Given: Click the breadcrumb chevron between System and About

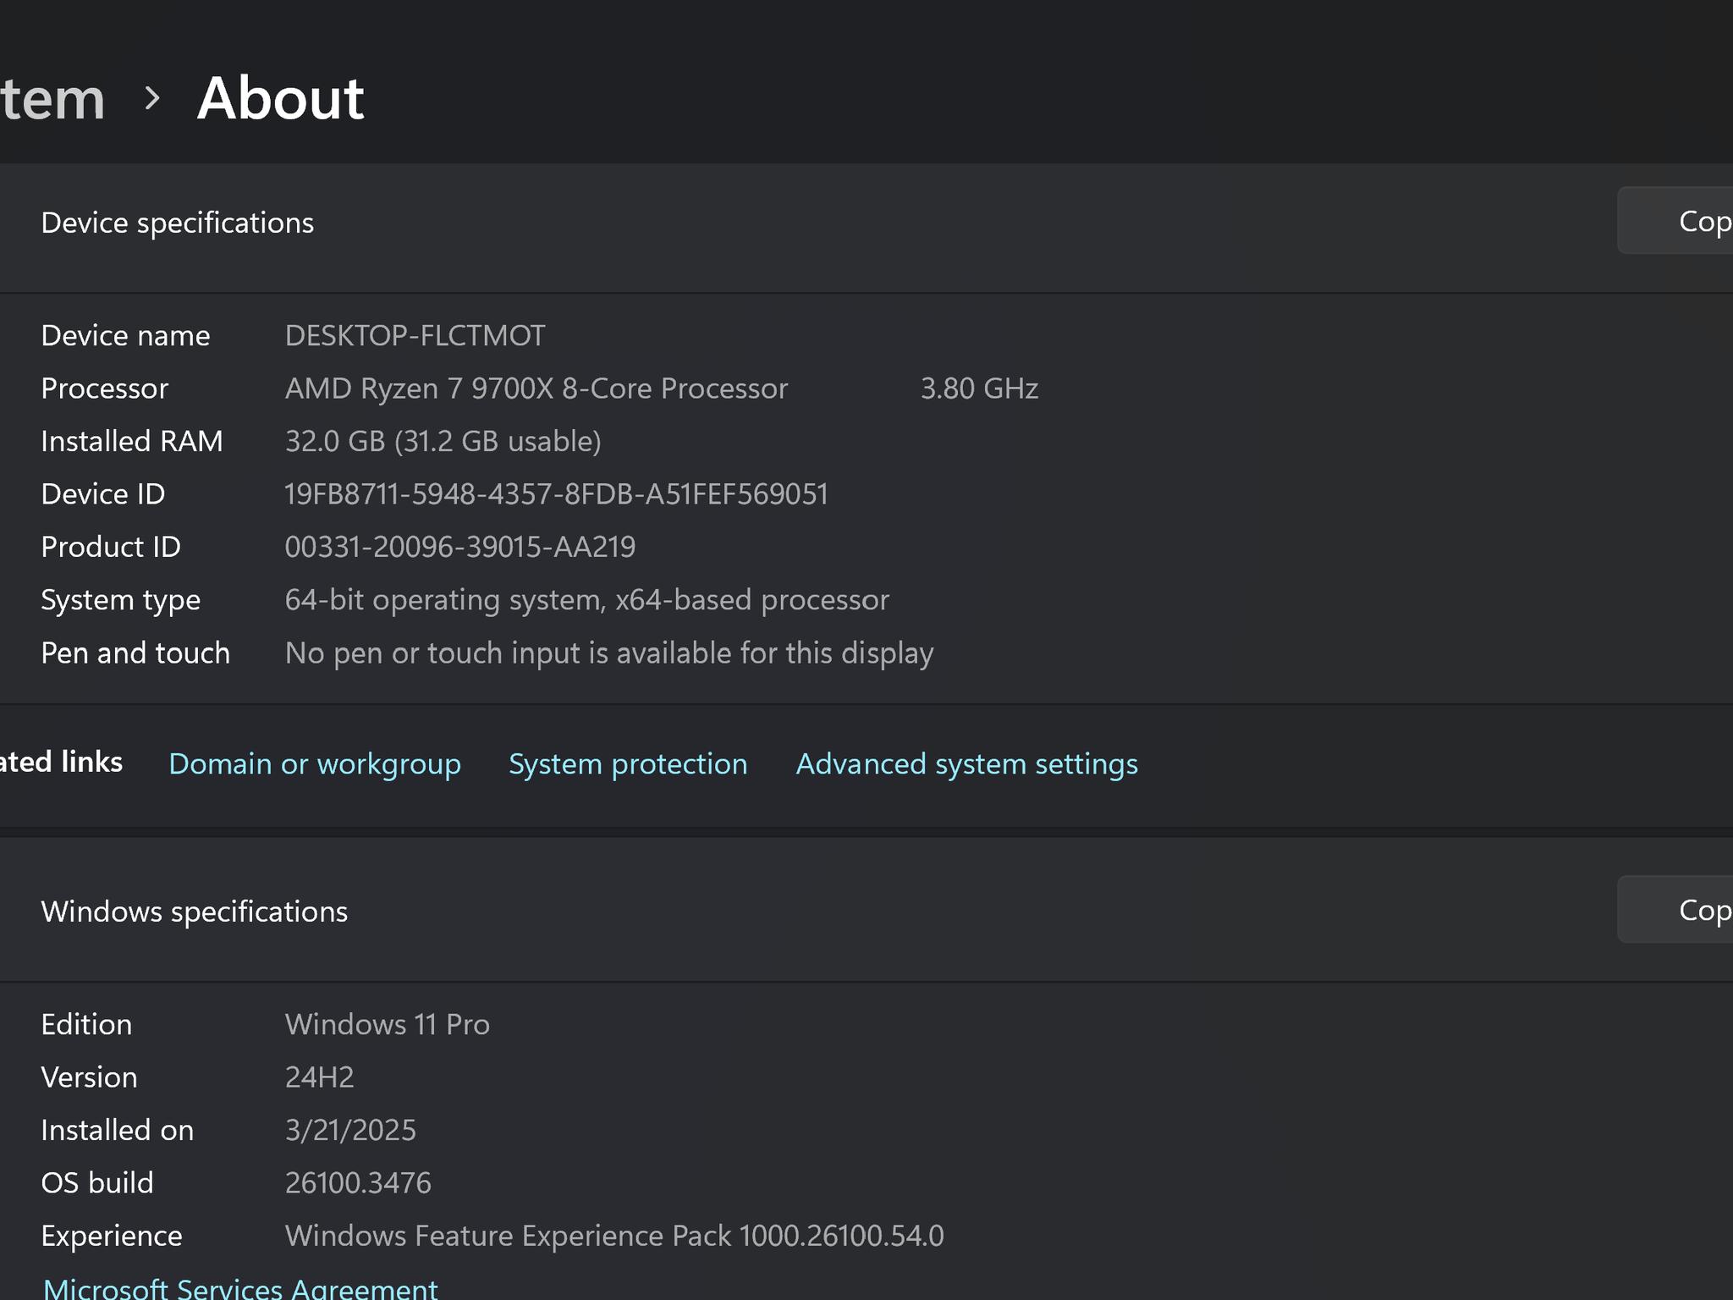Looking at the screenshot, I should pos(153,98).
